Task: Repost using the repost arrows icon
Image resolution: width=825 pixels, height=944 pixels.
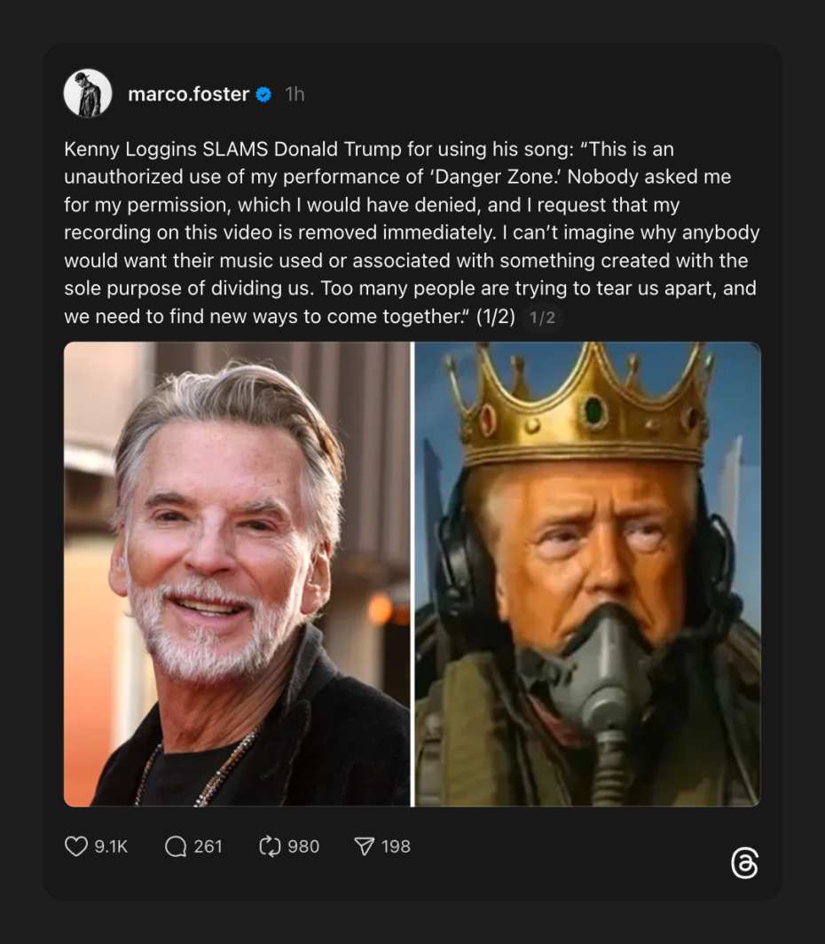Action: [269, 846]
